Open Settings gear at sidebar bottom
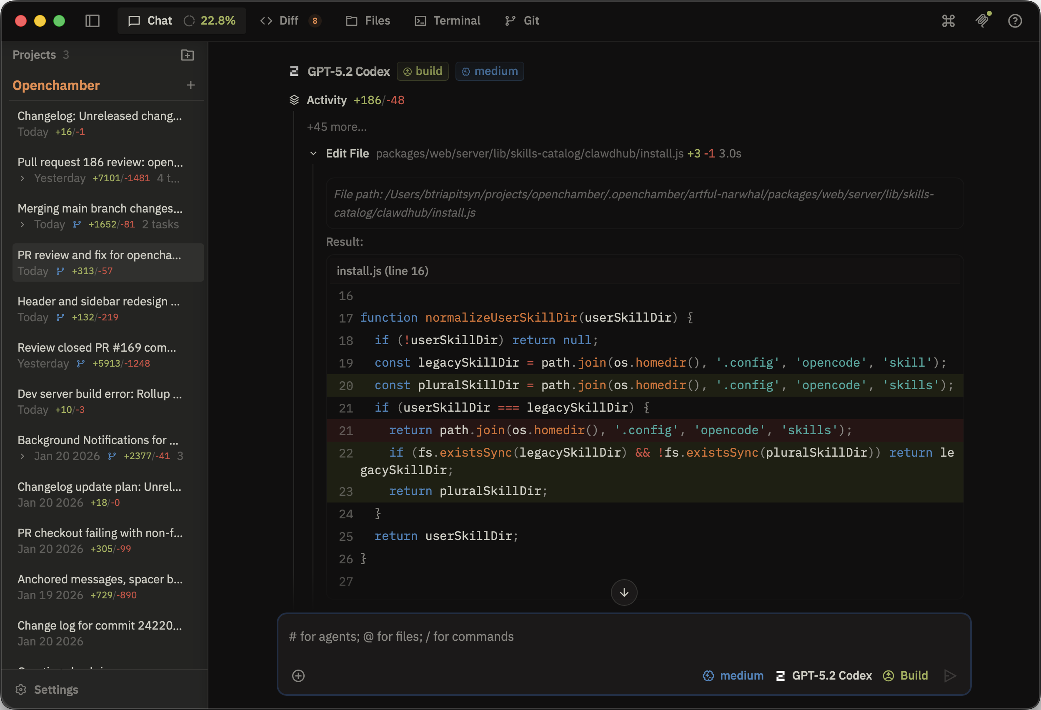The height and width of the screenshot is (710, 1041). click(x=21, y=690)
